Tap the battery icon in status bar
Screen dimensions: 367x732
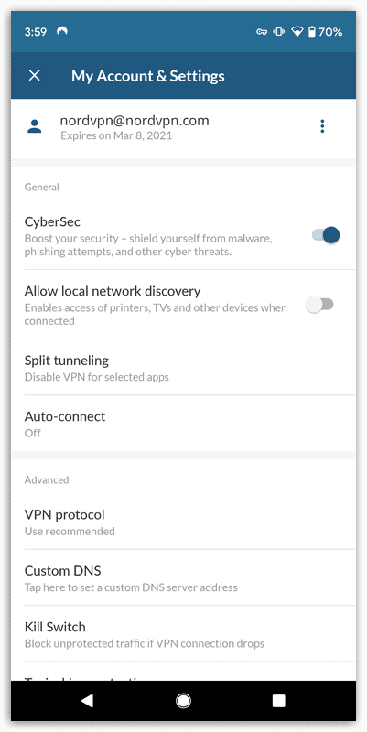[312, 32]
